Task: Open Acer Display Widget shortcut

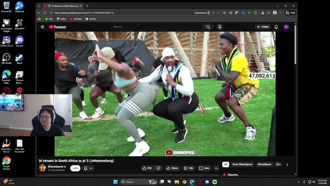Action: tap(6, 26)
